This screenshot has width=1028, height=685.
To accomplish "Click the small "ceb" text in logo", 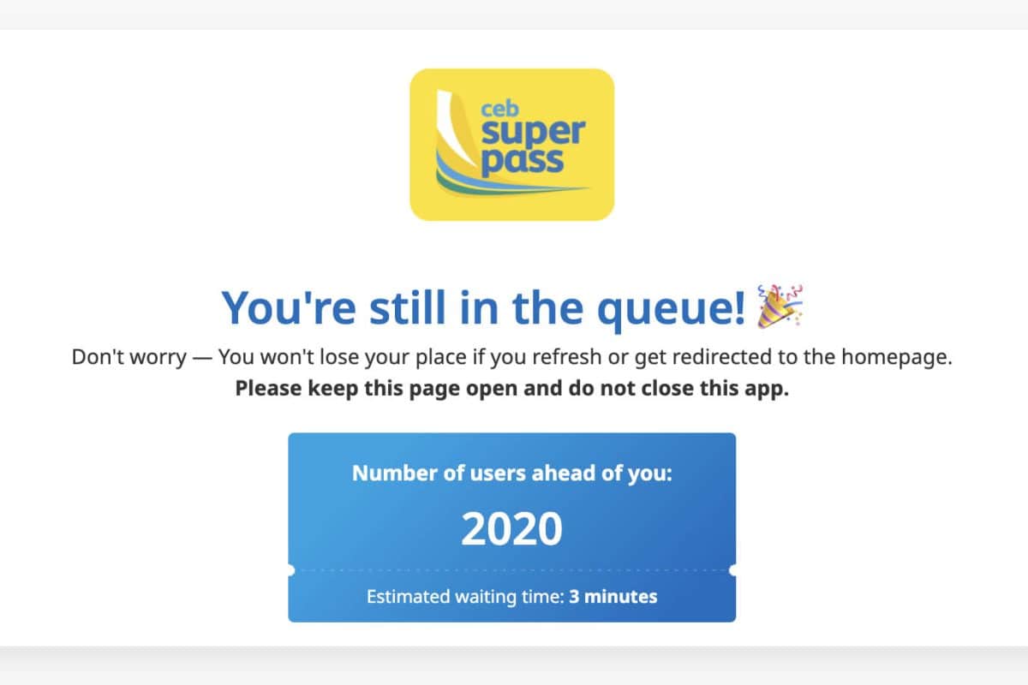I will 498,110.
